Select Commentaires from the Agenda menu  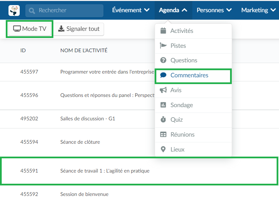pos(193,75)
